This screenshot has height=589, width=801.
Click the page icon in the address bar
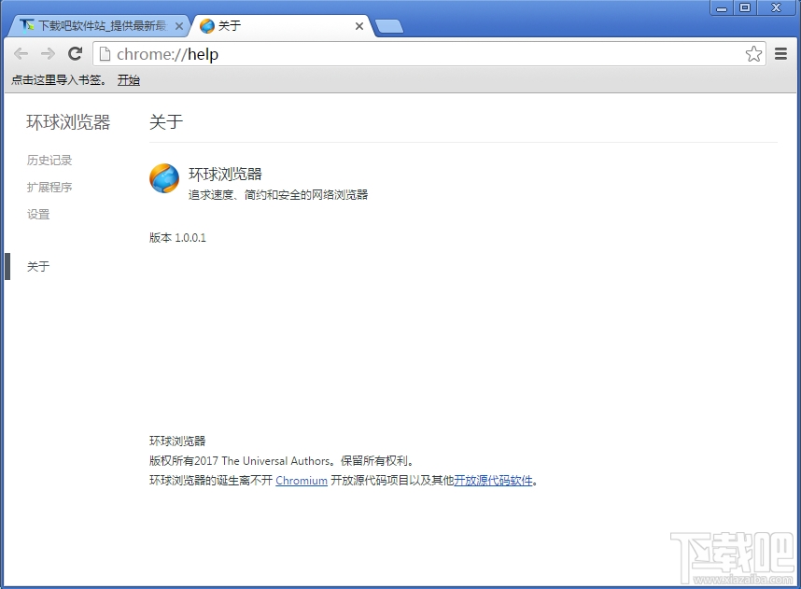click(105, 53)
